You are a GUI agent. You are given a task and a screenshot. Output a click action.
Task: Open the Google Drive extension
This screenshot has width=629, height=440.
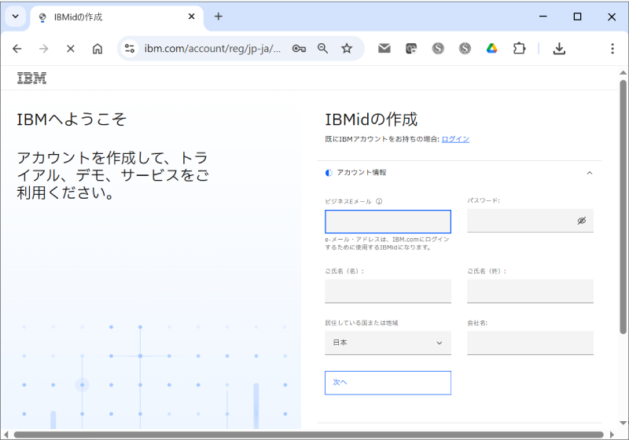coord(492,49)
